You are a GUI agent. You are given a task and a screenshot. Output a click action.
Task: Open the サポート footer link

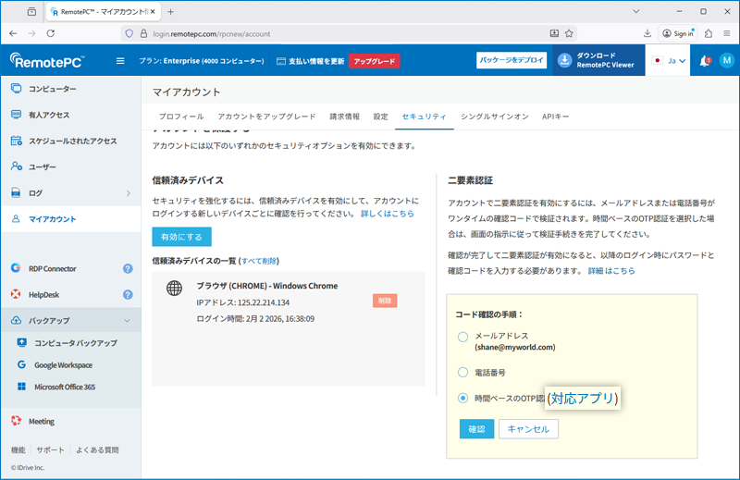[50, 449]
